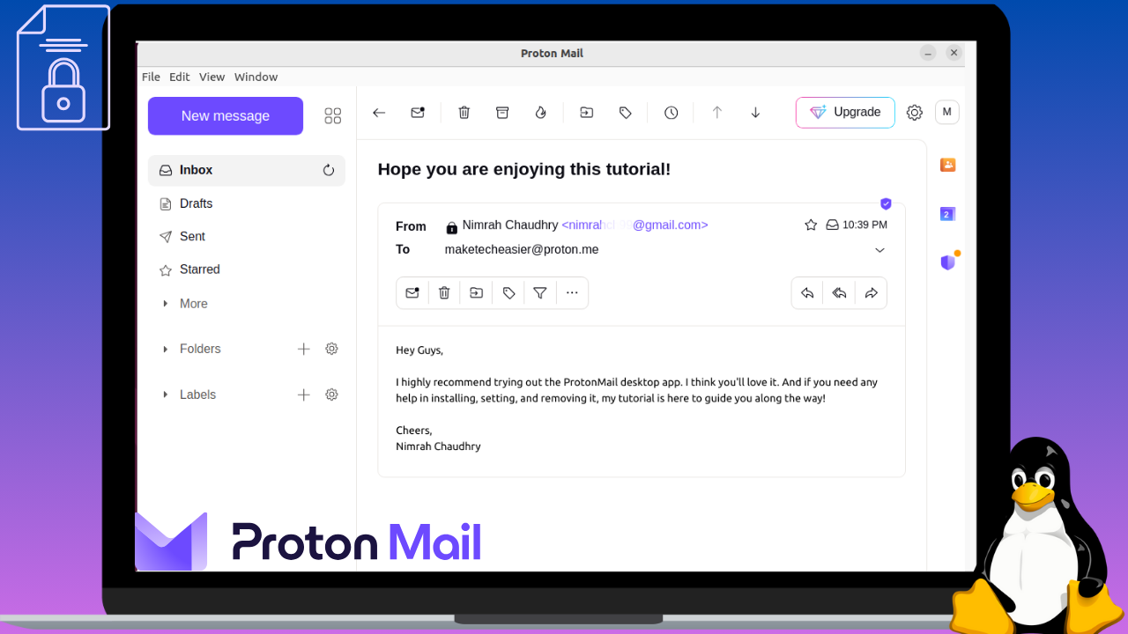Collapse the email header details chevron
Image resolution: width=1128 pixels, height=634 pixels.
(x=879, y=250)
